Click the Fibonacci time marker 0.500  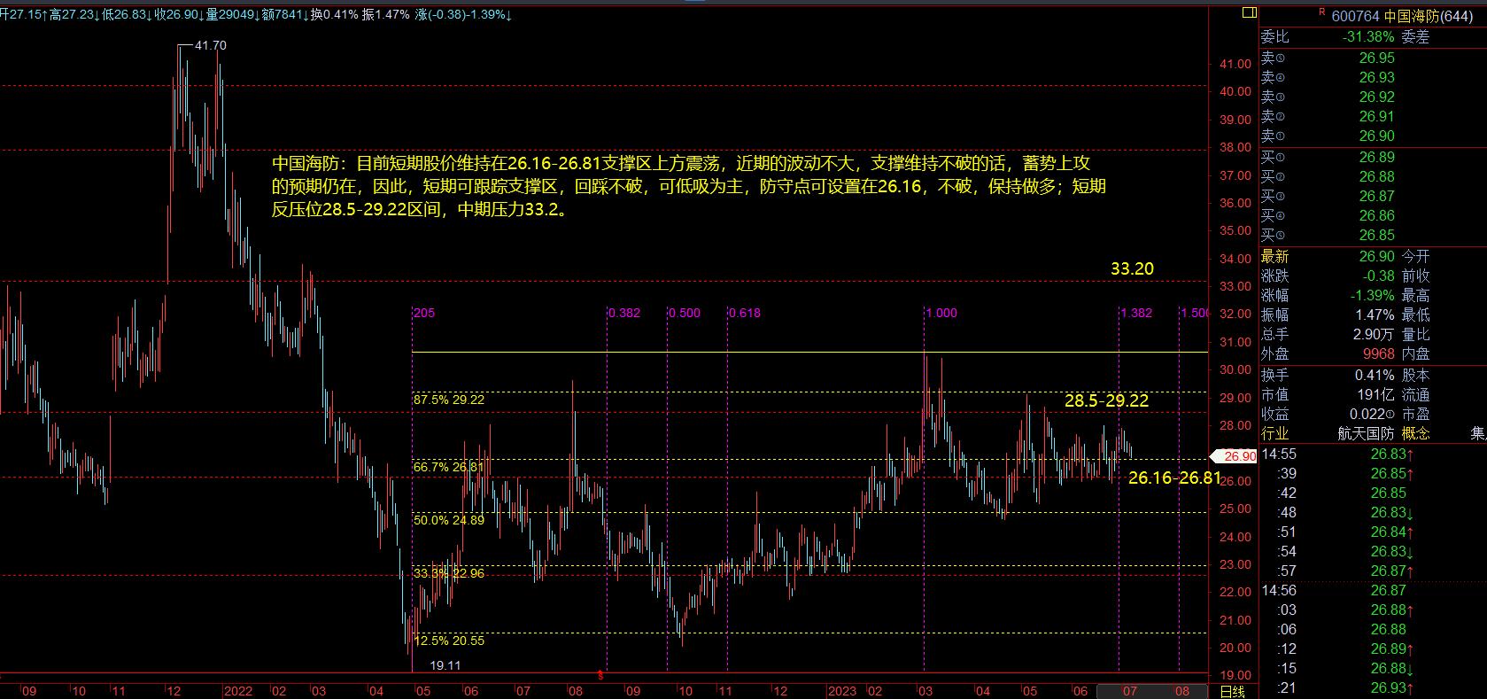pos(685,313)
